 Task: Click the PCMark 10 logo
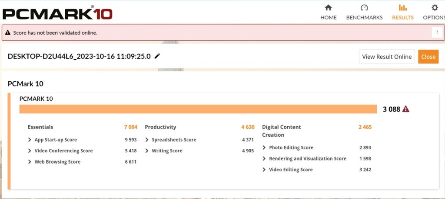[x=58, y=13]
